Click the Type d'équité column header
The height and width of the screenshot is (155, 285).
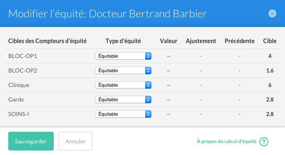point(123,41)
